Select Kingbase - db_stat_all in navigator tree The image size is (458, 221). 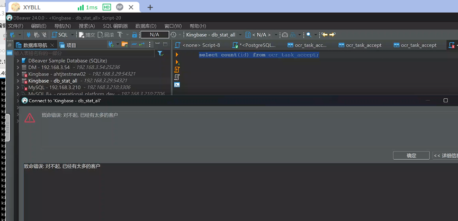(53, 81)
